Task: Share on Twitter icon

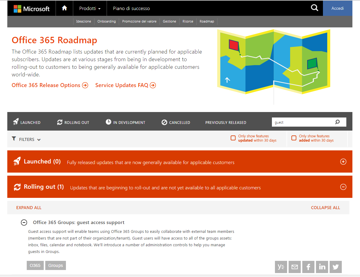Action: pyautogui.click(x=336, y=267)
